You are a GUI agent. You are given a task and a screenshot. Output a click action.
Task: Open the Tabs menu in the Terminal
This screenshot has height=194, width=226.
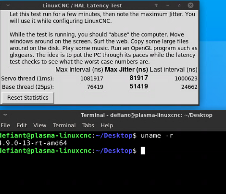88,126
